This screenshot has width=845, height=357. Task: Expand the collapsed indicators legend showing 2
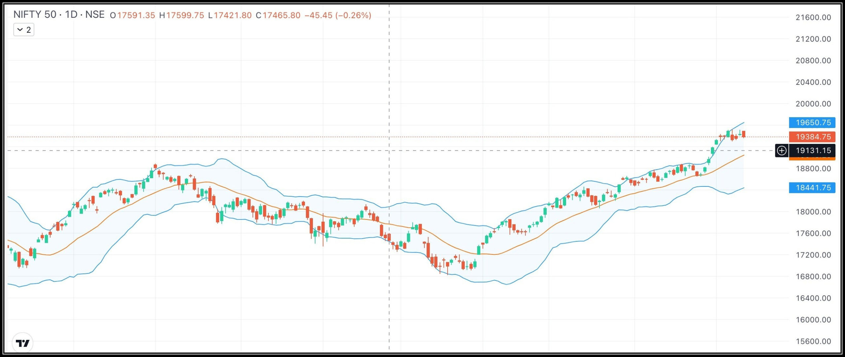pos(24,30)
